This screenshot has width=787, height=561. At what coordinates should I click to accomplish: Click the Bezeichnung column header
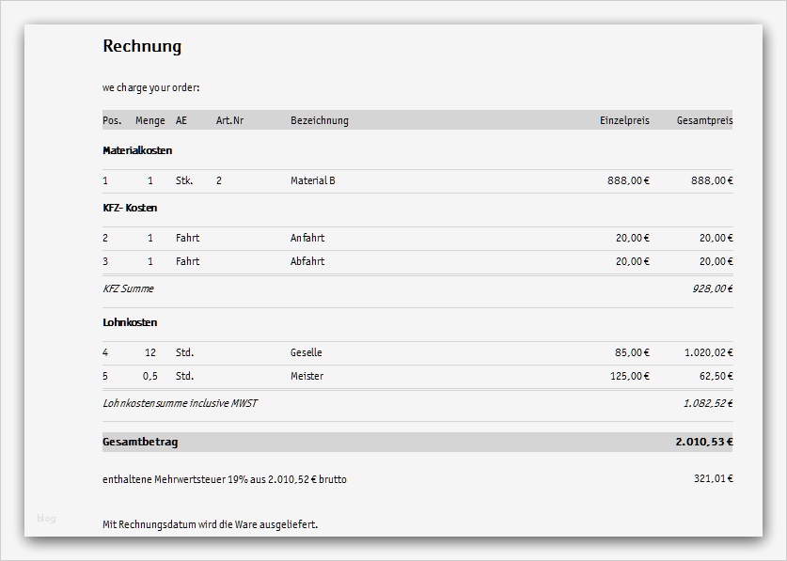[320, 120]
